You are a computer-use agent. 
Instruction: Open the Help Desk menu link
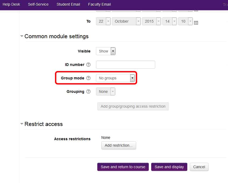11,4
